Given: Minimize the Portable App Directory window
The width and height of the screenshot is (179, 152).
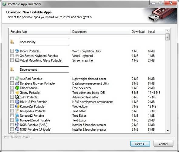Looking at the screenshot, I should click(153, 3).
